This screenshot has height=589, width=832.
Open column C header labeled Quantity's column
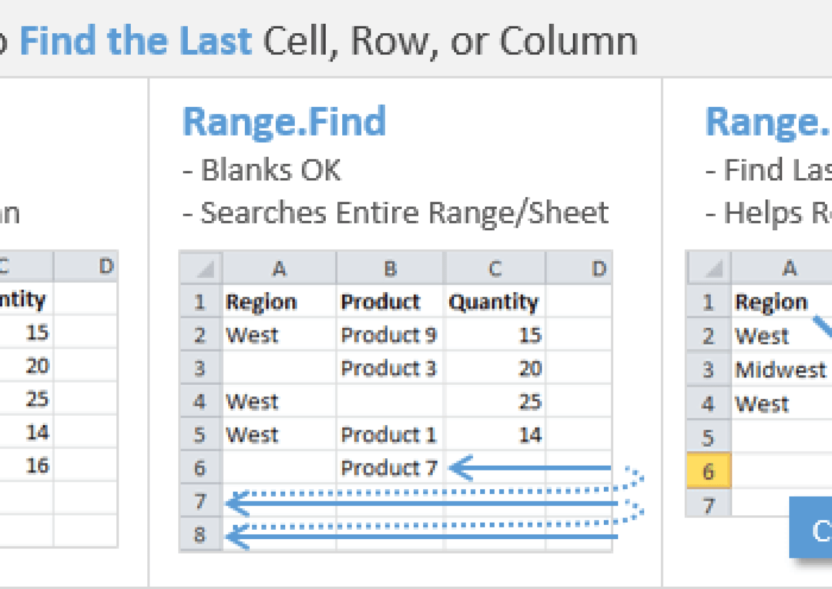tap(495, 268)
